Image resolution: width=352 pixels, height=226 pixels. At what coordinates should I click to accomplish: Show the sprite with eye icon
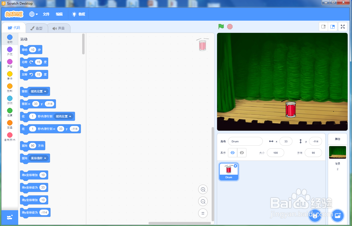click(x=233, y=153)
